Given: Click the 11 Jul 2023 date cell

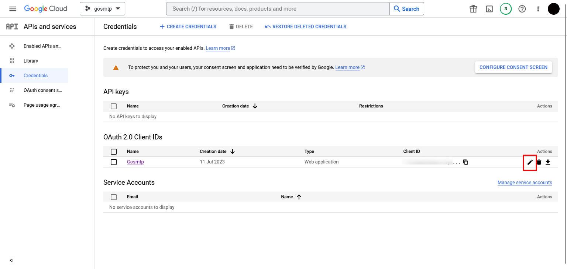Looking at the screenshot, I should coord(212,162).
